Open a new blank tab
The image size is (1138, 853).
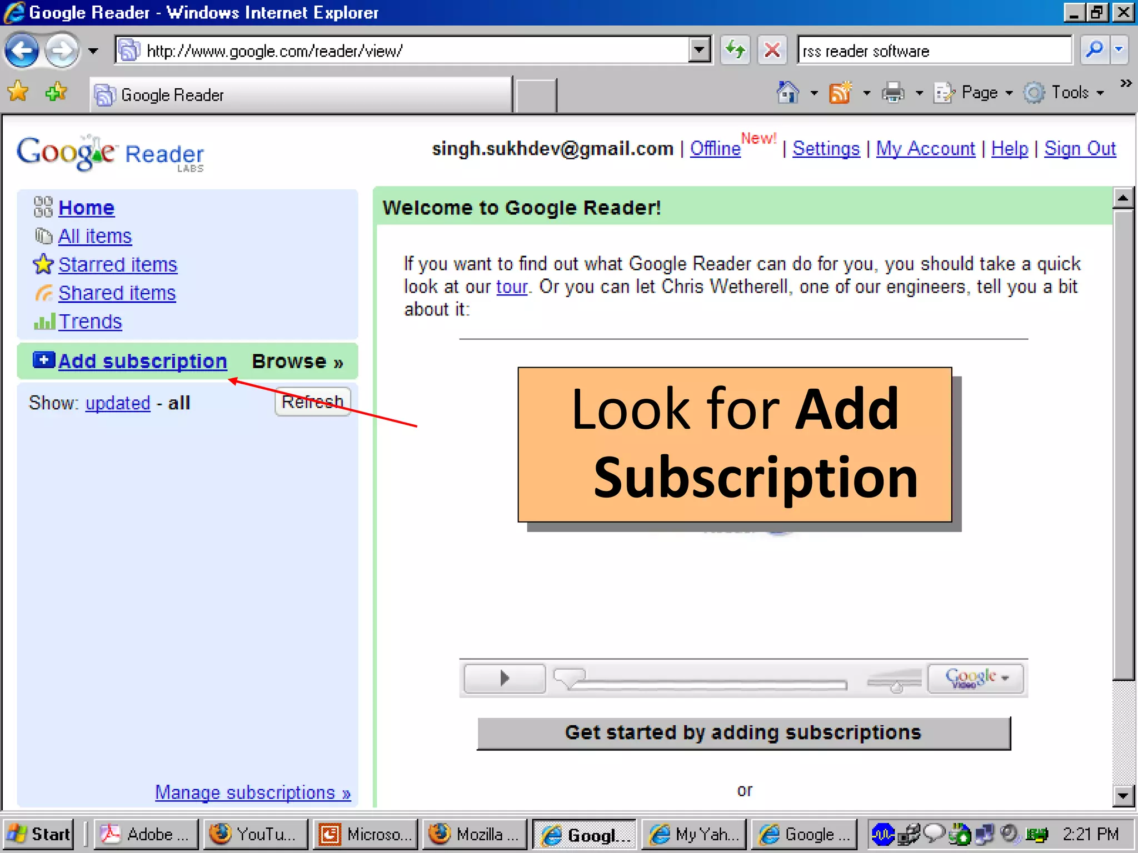pos(536,96)
